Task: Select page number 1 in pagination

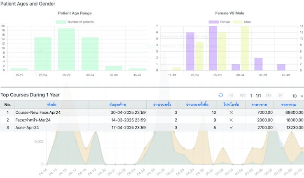Action: pos(251,96)
